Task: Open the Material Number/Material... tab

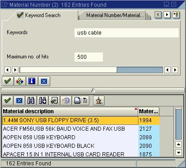Action: tap(115, 15)
